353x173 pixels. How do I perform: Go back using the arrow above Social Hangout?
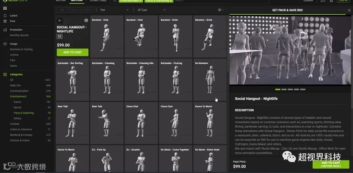(x=60, y=20)
